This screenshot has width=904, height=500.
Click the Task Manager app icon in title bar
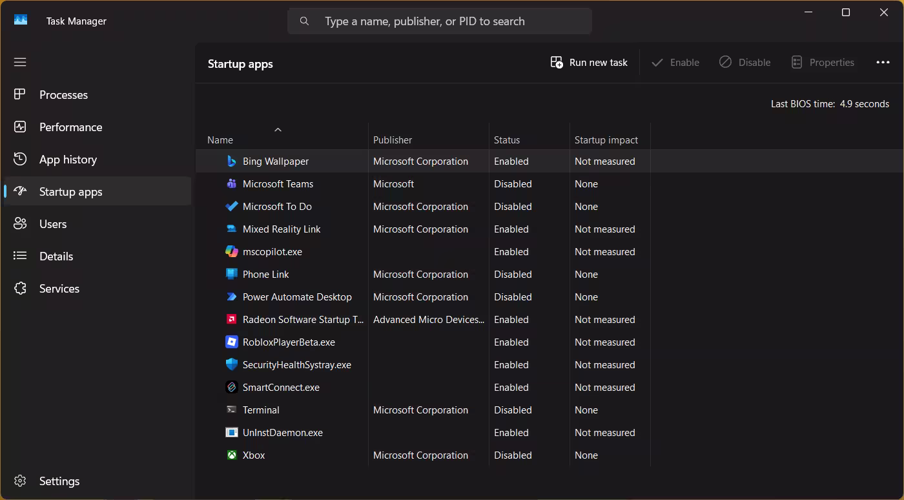(x=21, y=20)
